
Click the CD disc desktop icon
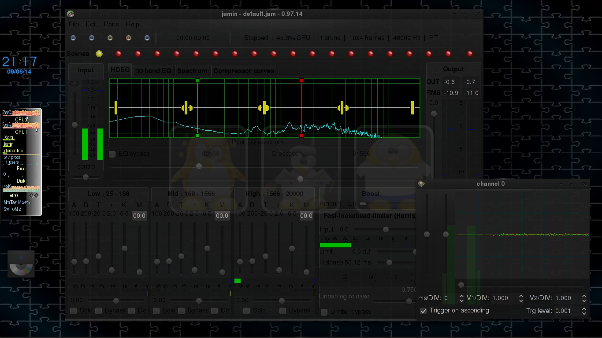[21, 264]
